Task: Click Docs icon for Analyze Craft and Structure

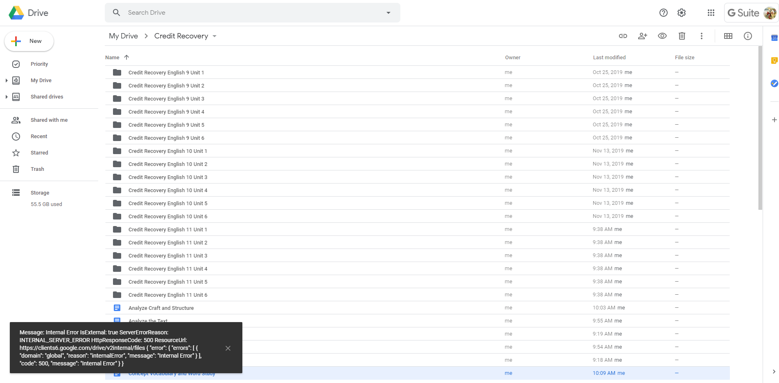Action: 117,308
